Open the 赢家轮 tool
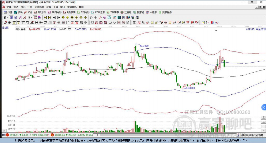 [139, 12]
